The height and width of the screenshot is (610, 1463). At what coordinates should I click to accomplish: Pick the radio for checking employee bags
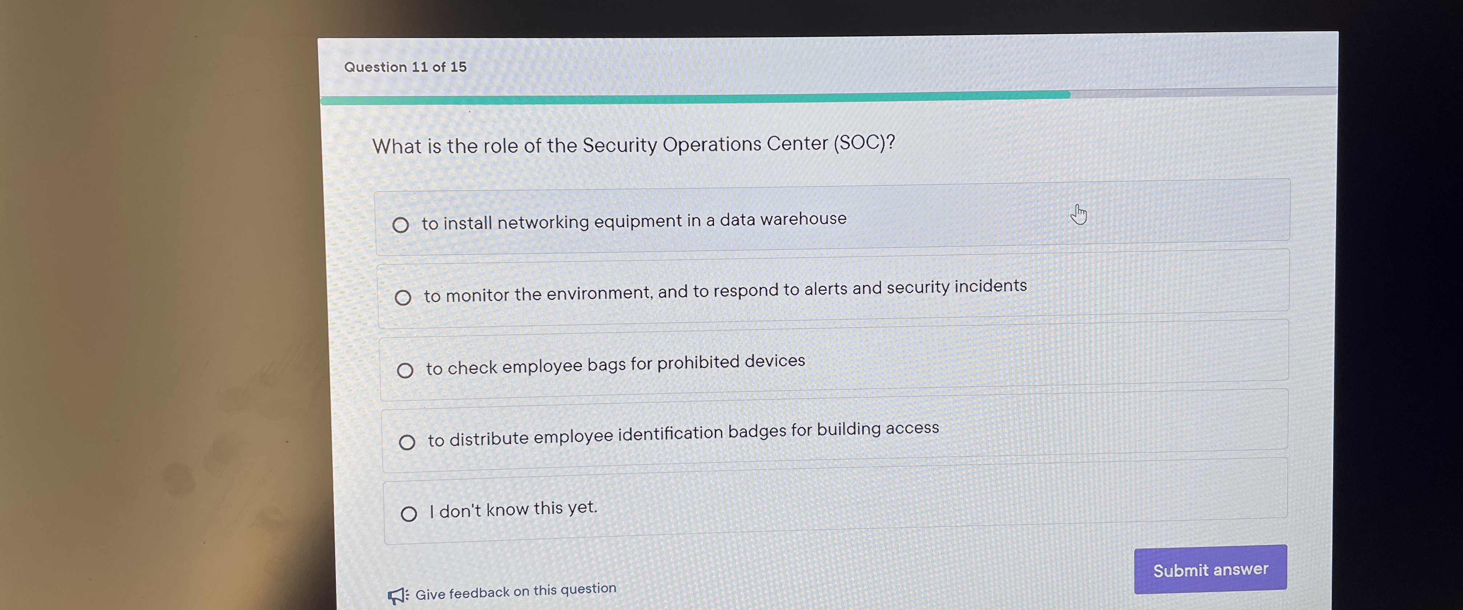coord(405,371)
